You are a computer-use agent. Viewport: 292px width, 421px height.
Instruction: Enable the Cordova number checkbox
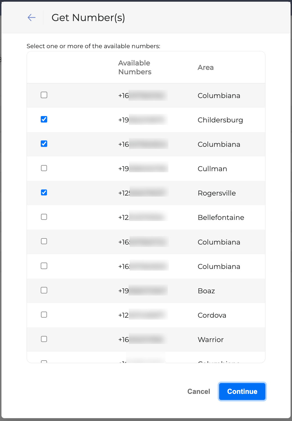point(44,315)
